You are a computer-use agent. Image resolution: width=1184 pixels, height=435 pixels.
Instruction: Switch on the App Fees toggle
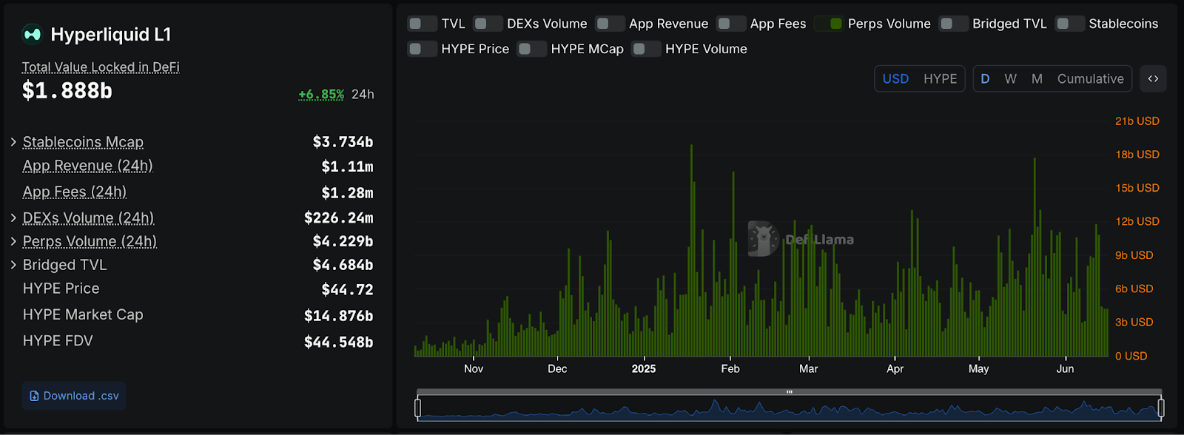pyautogui.click(x=730, y=24)
